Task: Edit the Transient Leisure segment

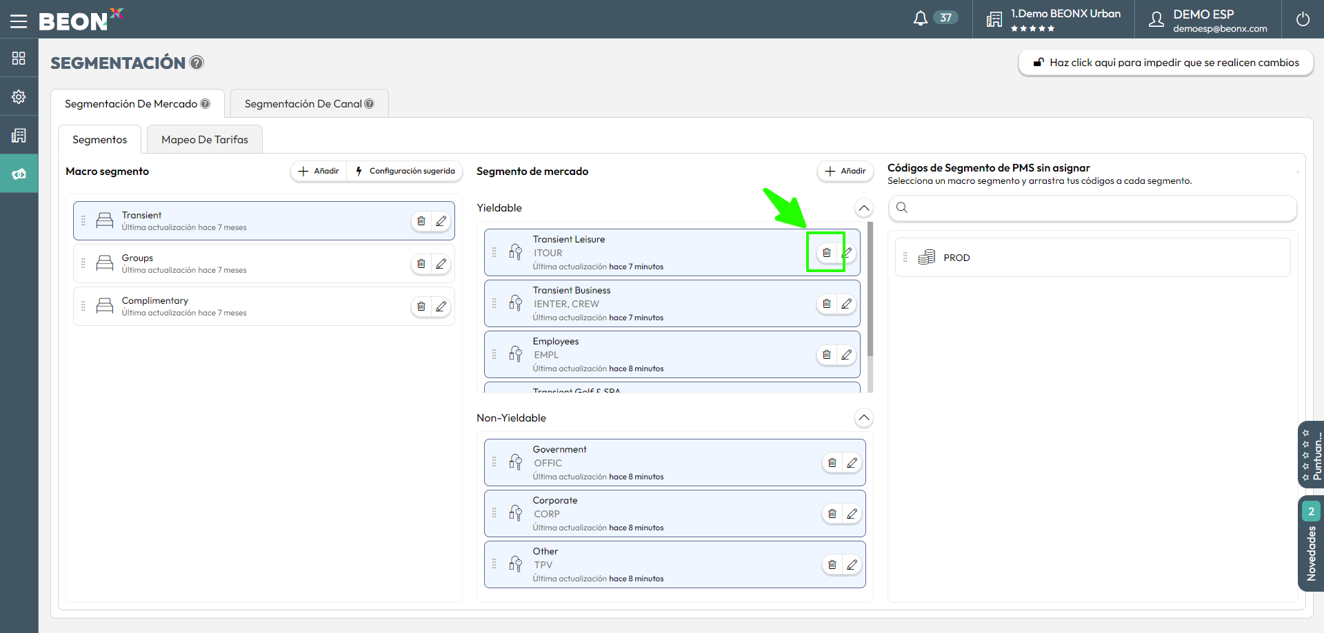Action: 846,253
